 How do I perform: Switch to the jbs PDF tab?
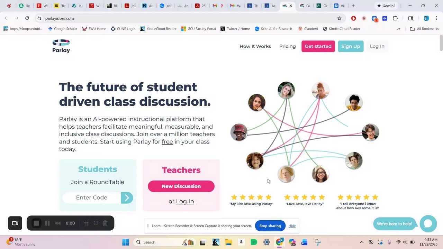pos(130,6)
